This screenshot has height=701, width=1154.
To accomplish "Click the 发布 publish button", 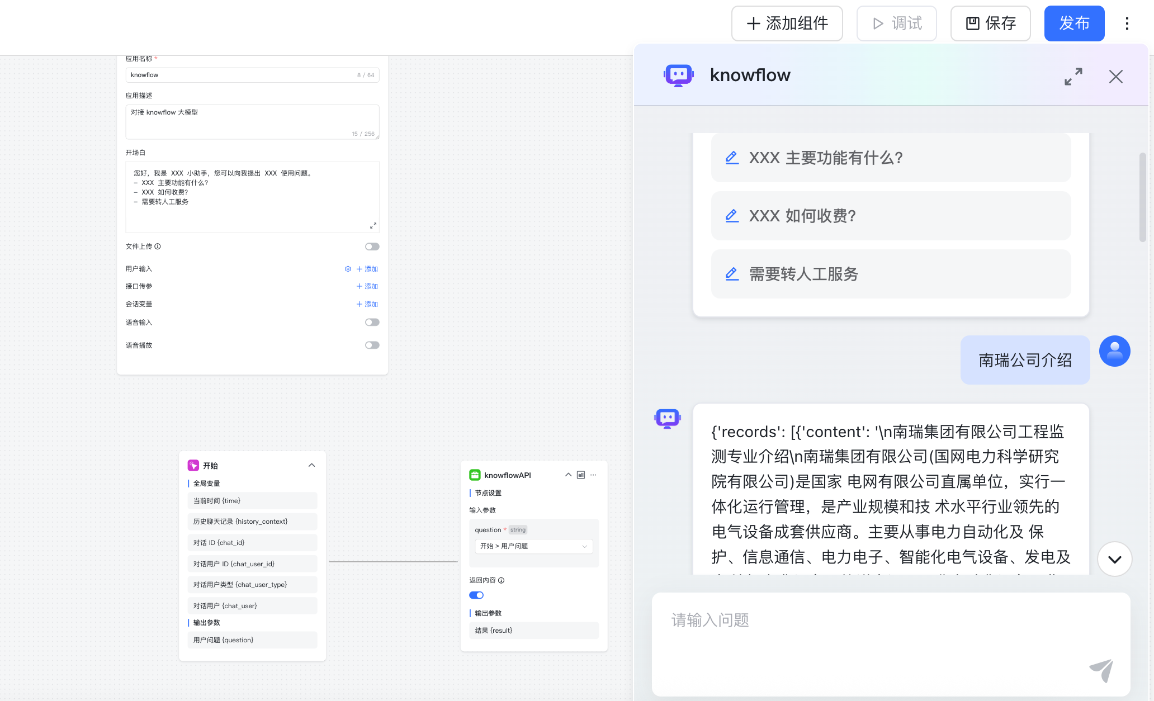I will click(x=1073, y=23).
